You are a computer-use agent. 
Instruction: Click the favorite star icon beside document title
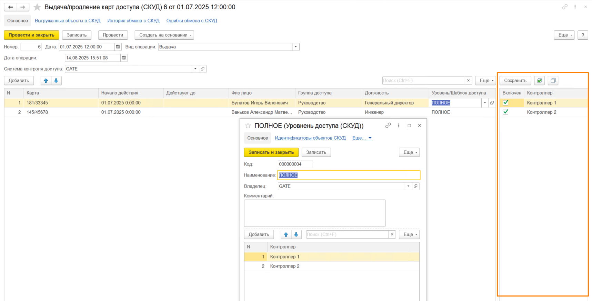tap(37, 7)
